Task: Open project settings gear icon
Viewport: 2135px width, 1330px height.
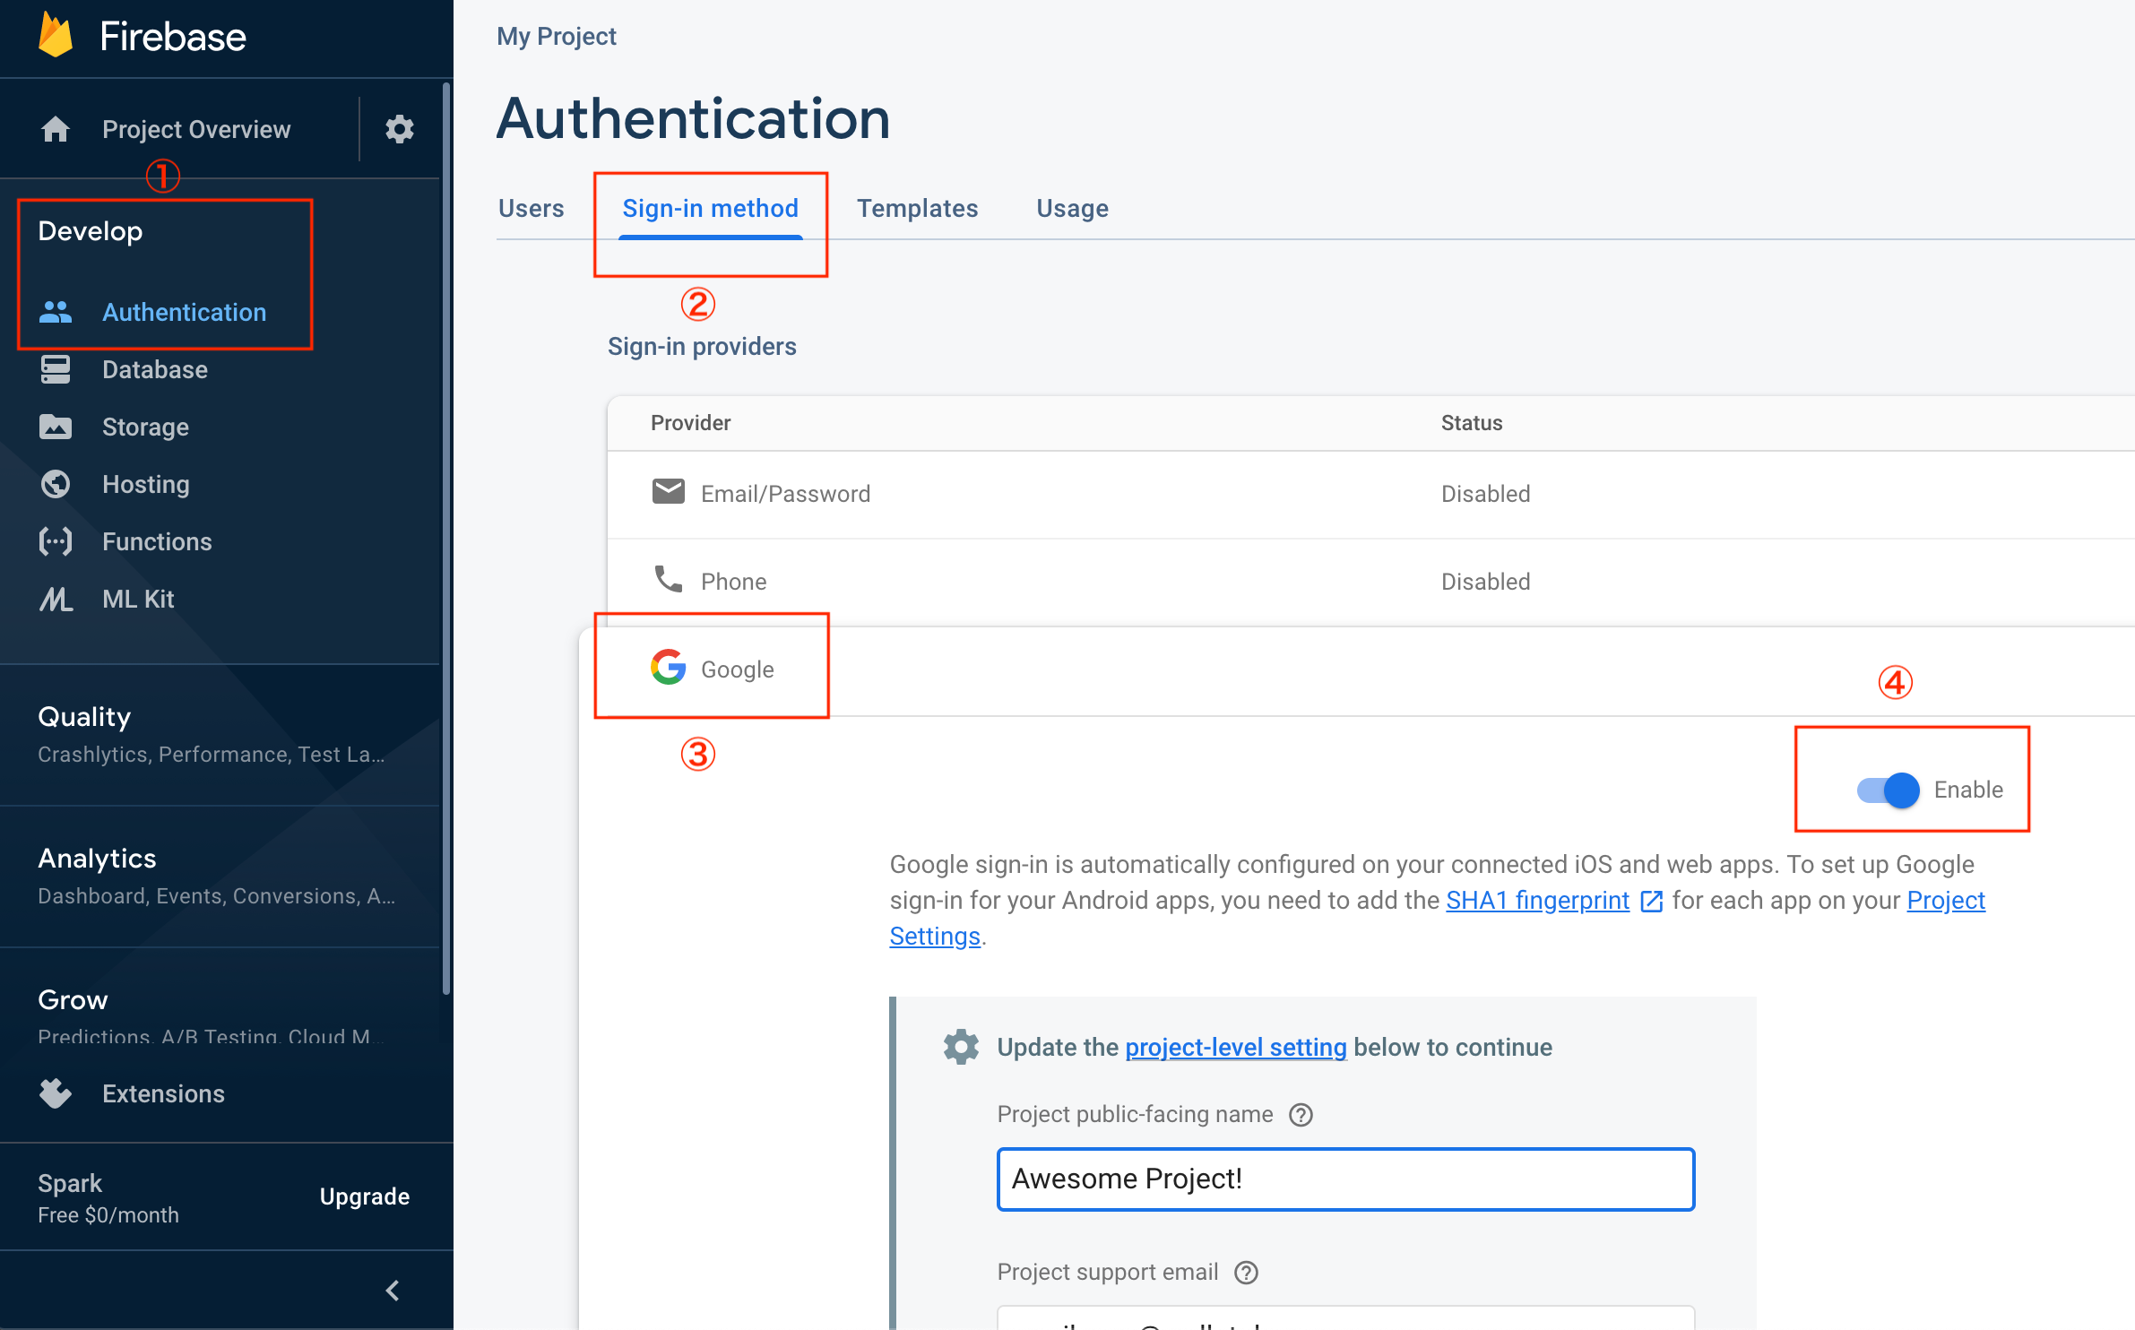Action: pos(400,129)
